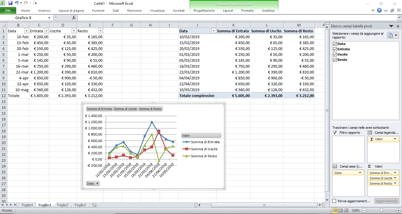The image size is (402, 214).
Task: Expand the Name Box dropdown
Action: 49,18
